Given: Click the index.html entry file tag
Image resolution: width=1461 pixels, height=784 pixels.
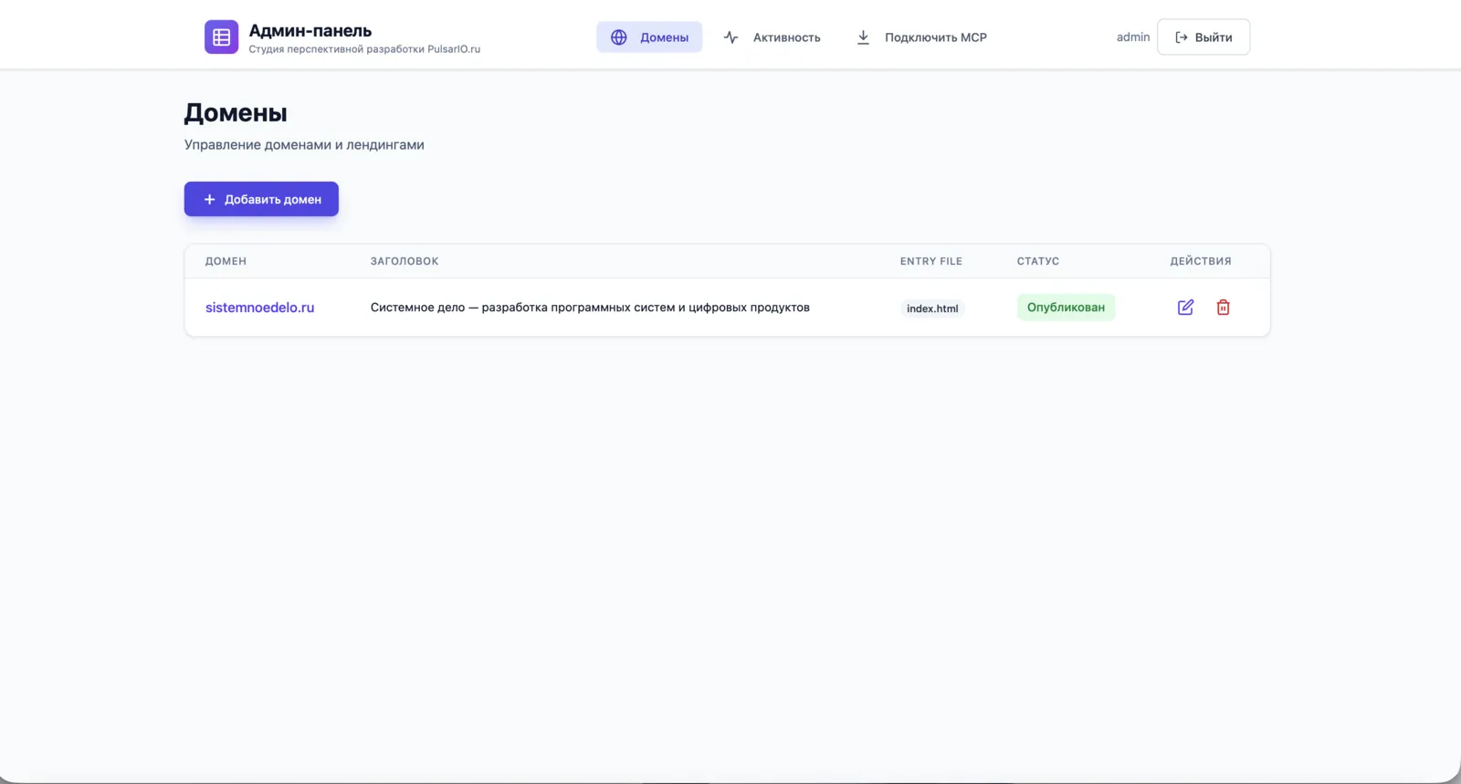Looking at the screenshot, I should coord(932,308).
